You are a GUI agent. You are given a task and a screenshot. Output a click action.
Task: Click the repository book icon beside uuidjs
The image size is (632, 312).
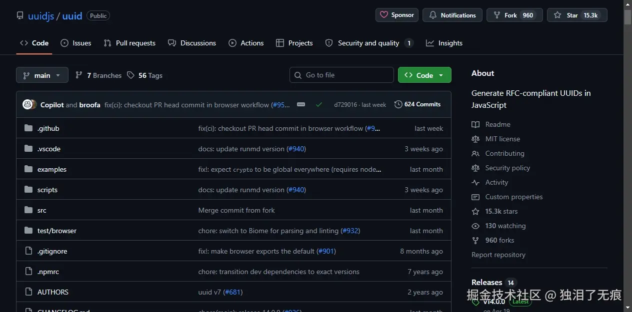(x=20, y=15)
